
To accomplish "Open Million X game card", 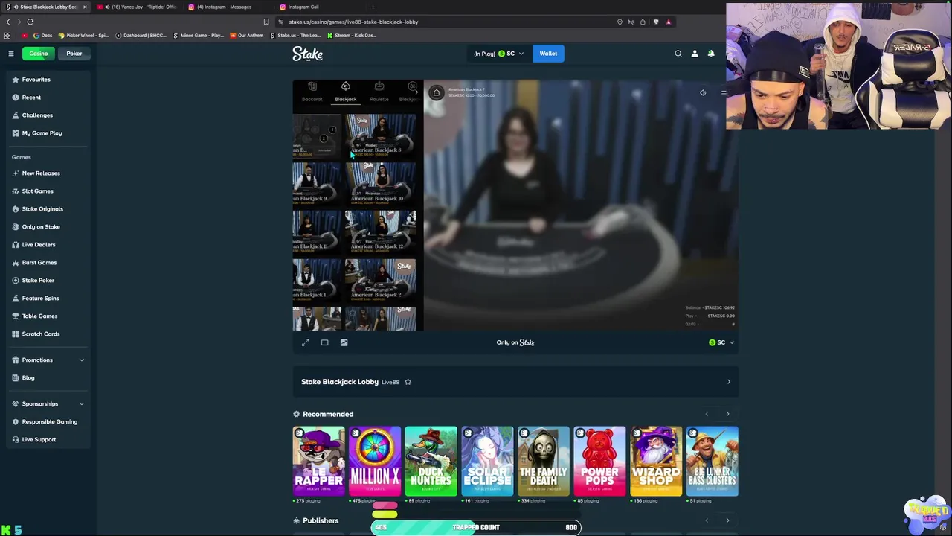I will point(375,461).
